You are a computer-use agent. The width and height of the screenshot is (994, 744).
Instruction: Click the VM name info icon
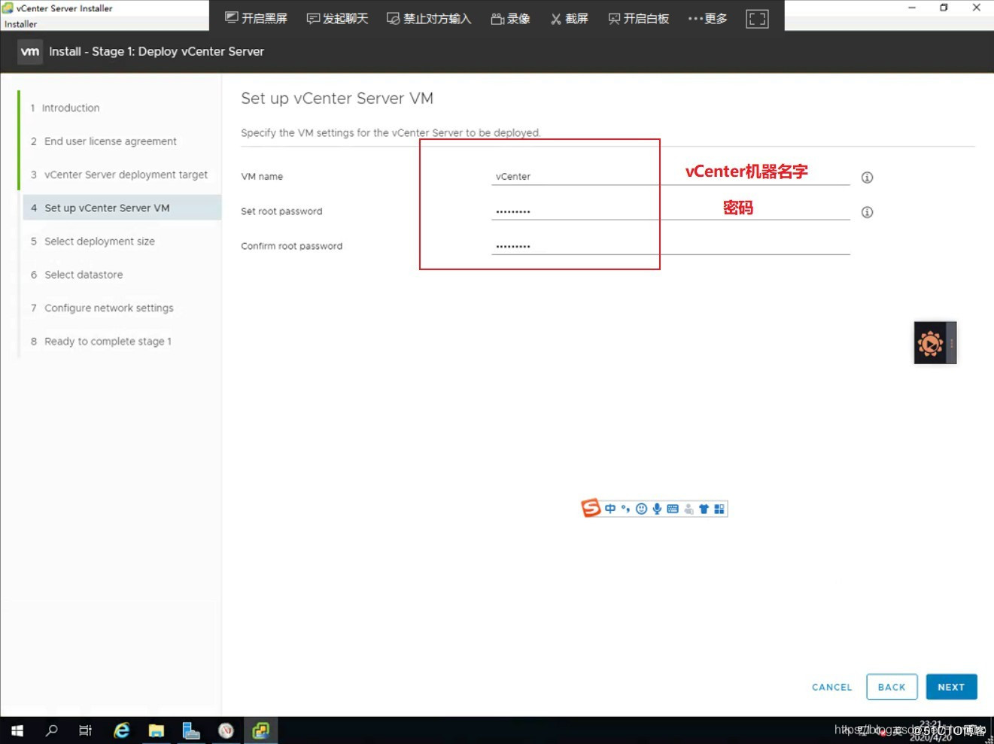click(867, 178)
